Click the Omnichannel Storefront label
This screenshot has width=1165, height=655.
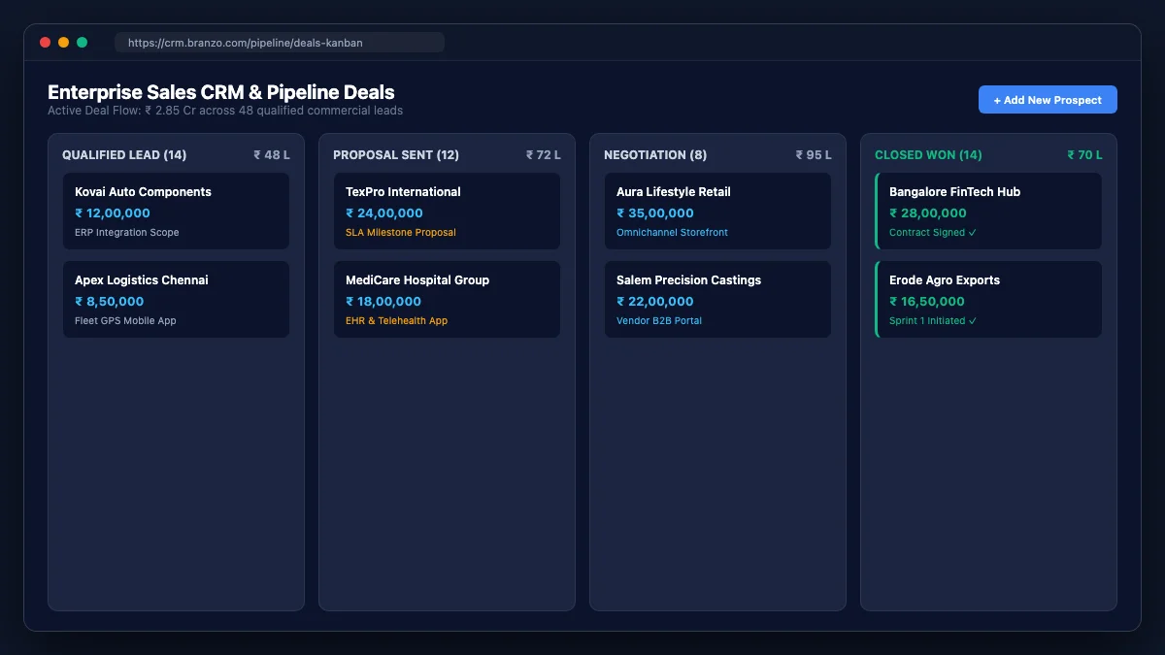tap(672, 233)
